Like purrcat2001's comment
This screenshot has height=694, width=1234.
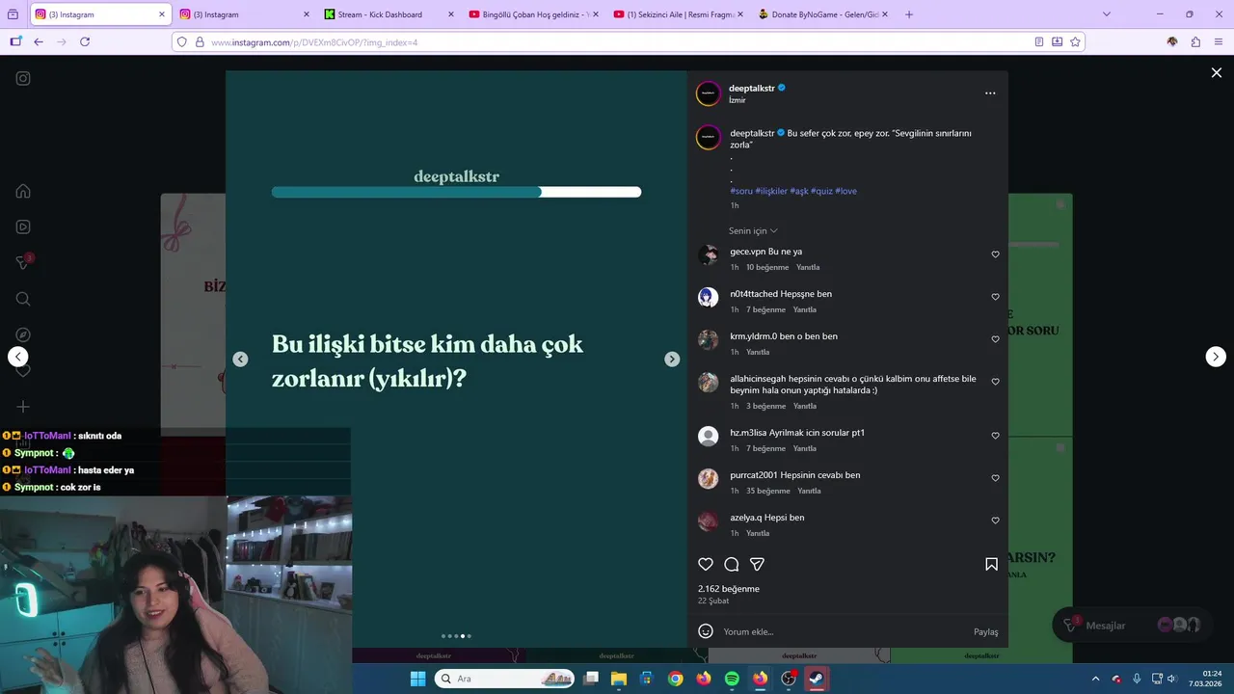click(x=996, y=478)
